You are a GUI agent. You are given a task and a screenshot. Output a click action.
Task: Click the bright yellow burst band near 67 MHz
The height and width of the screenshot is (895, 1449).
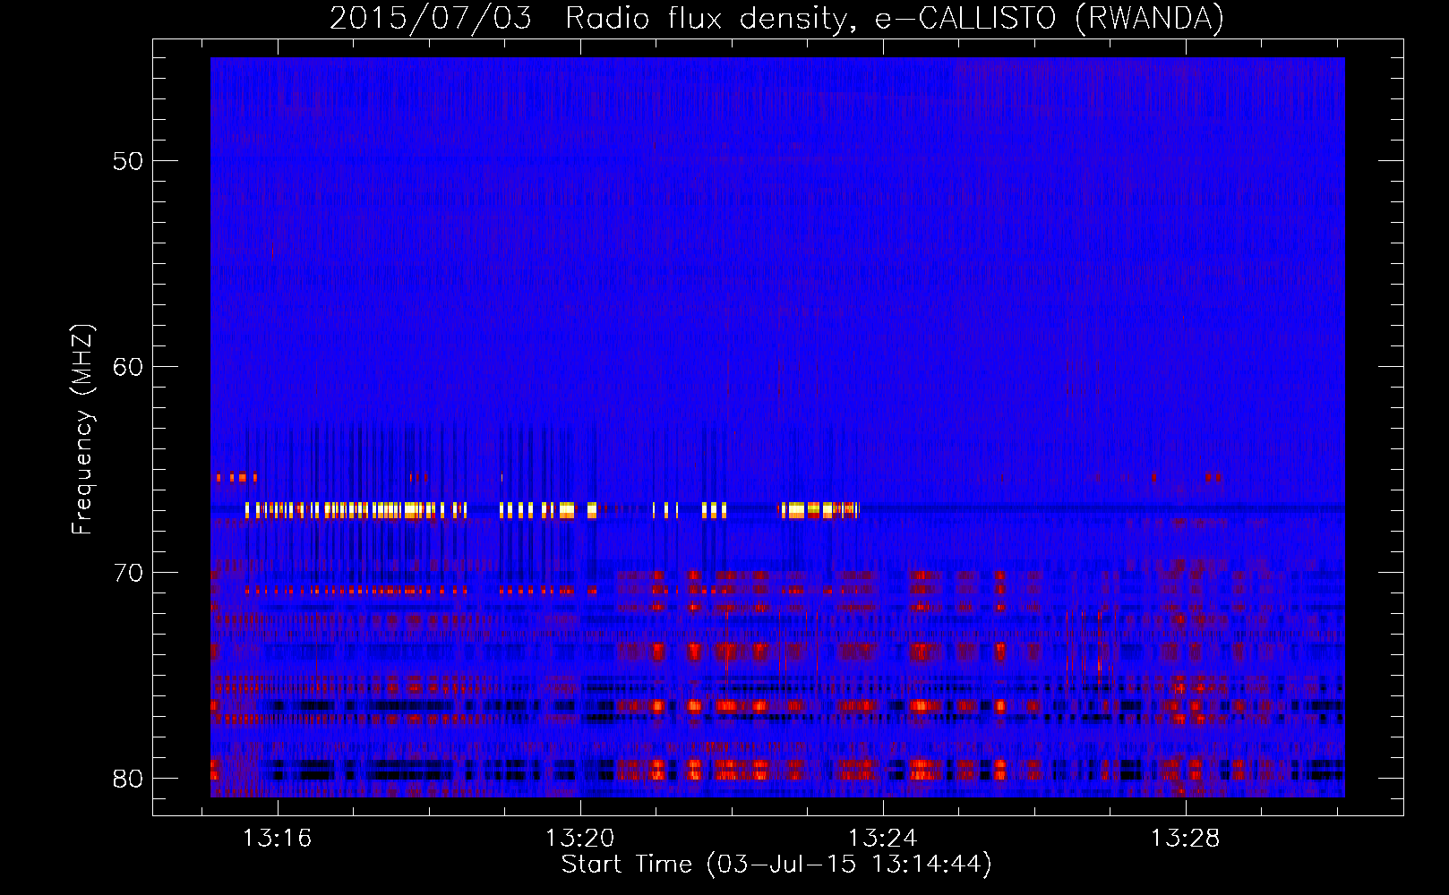553,510
